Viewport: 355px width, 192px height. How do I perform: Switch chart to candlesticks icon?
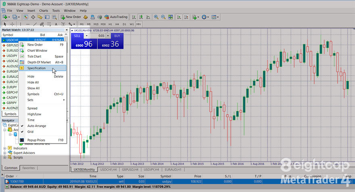pos(141,17)
